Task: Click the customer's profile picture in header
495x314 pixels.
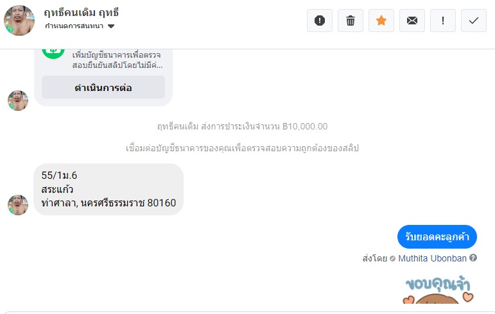Action: (19, 21)
